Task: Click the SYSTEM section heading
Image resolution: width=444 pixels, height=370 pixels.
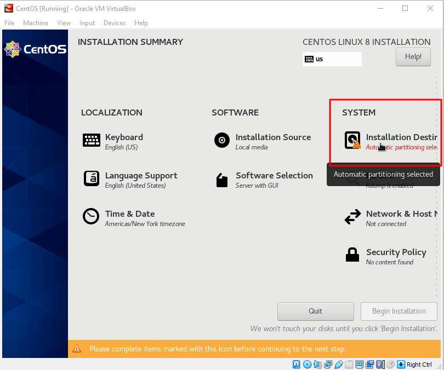Action: click(359, 113)
